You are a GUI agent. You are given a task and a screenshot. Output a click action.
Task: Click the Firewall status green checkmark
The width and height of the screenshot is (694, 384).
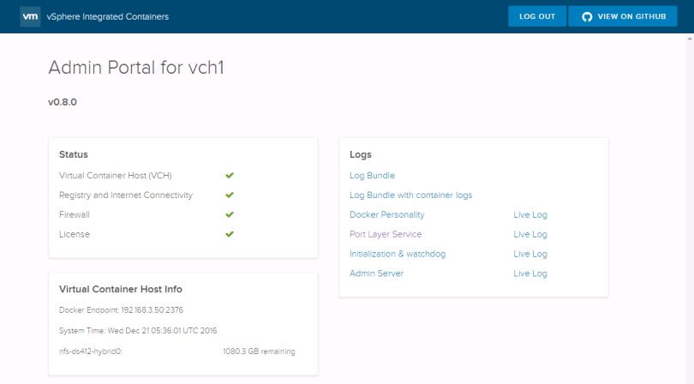click(230, 215)
